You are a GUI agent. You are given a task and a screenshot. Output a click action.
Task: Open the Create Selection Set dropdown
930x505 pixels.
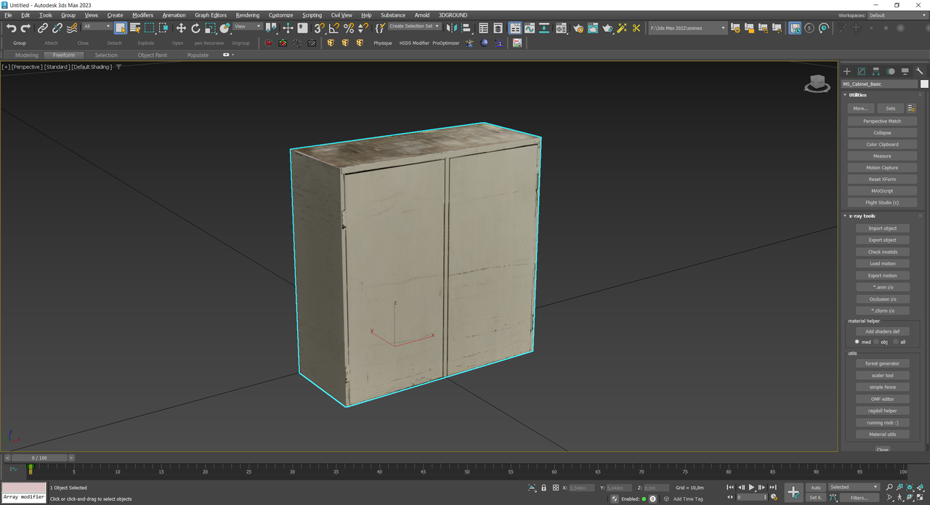[414, 26]
